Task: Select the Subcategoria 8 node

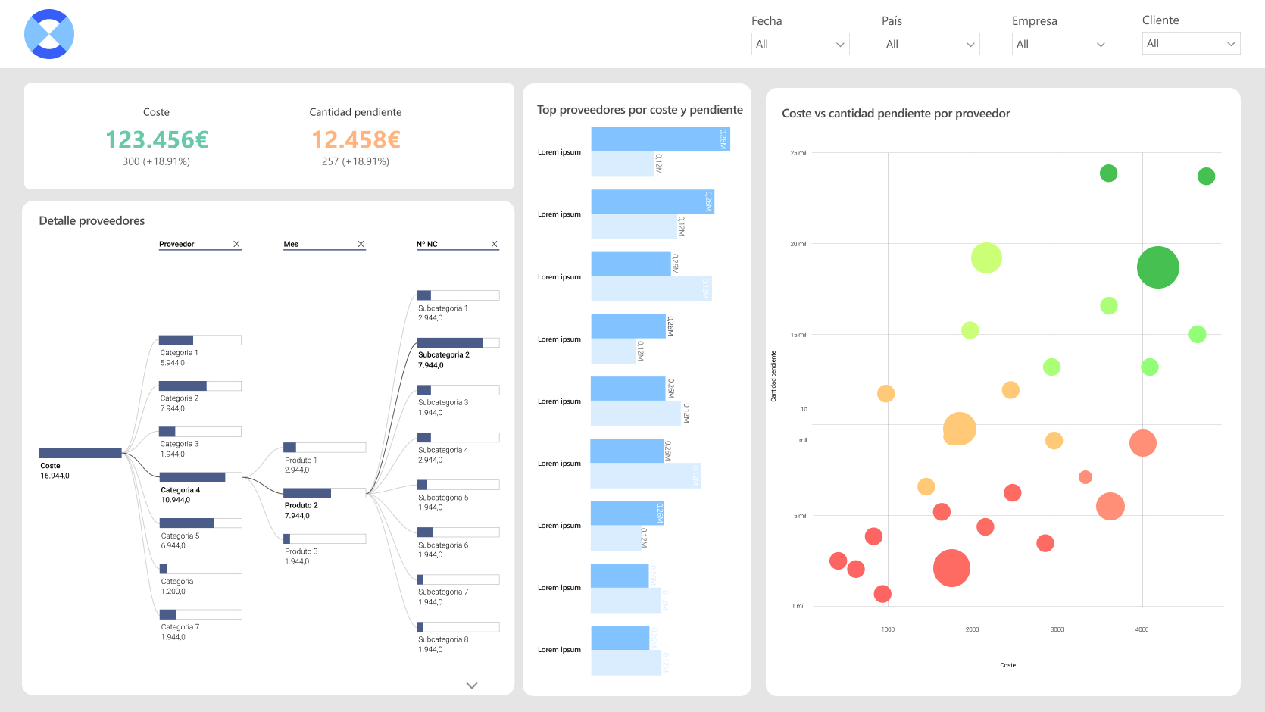Action: click(458, 627)
